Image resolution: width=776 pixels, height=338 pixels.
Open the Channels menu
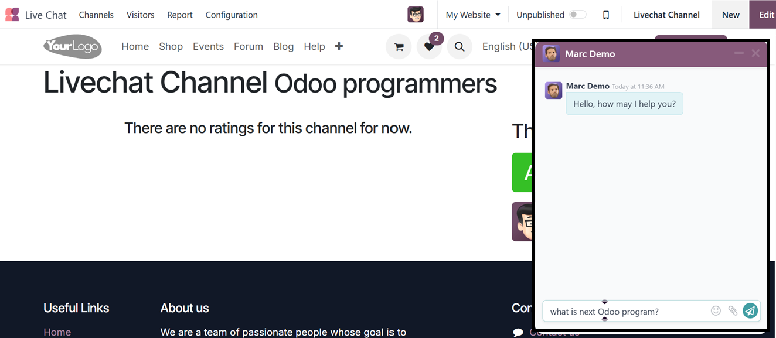96,15
